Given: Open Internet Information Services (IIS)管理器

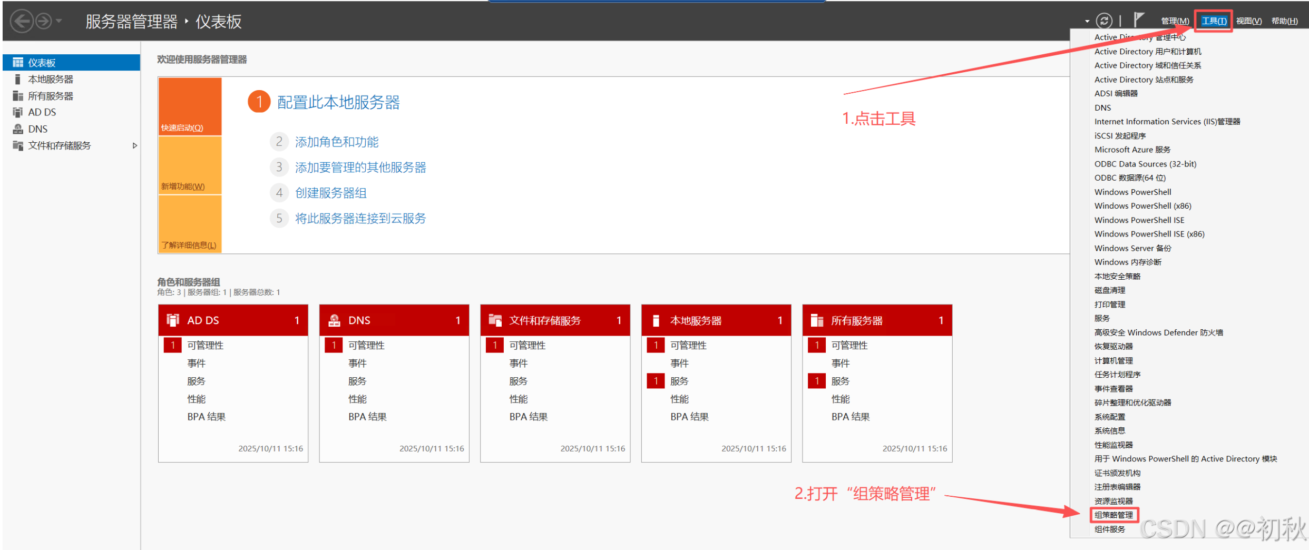Looking at the screenshot, I should coord(1167,122).
